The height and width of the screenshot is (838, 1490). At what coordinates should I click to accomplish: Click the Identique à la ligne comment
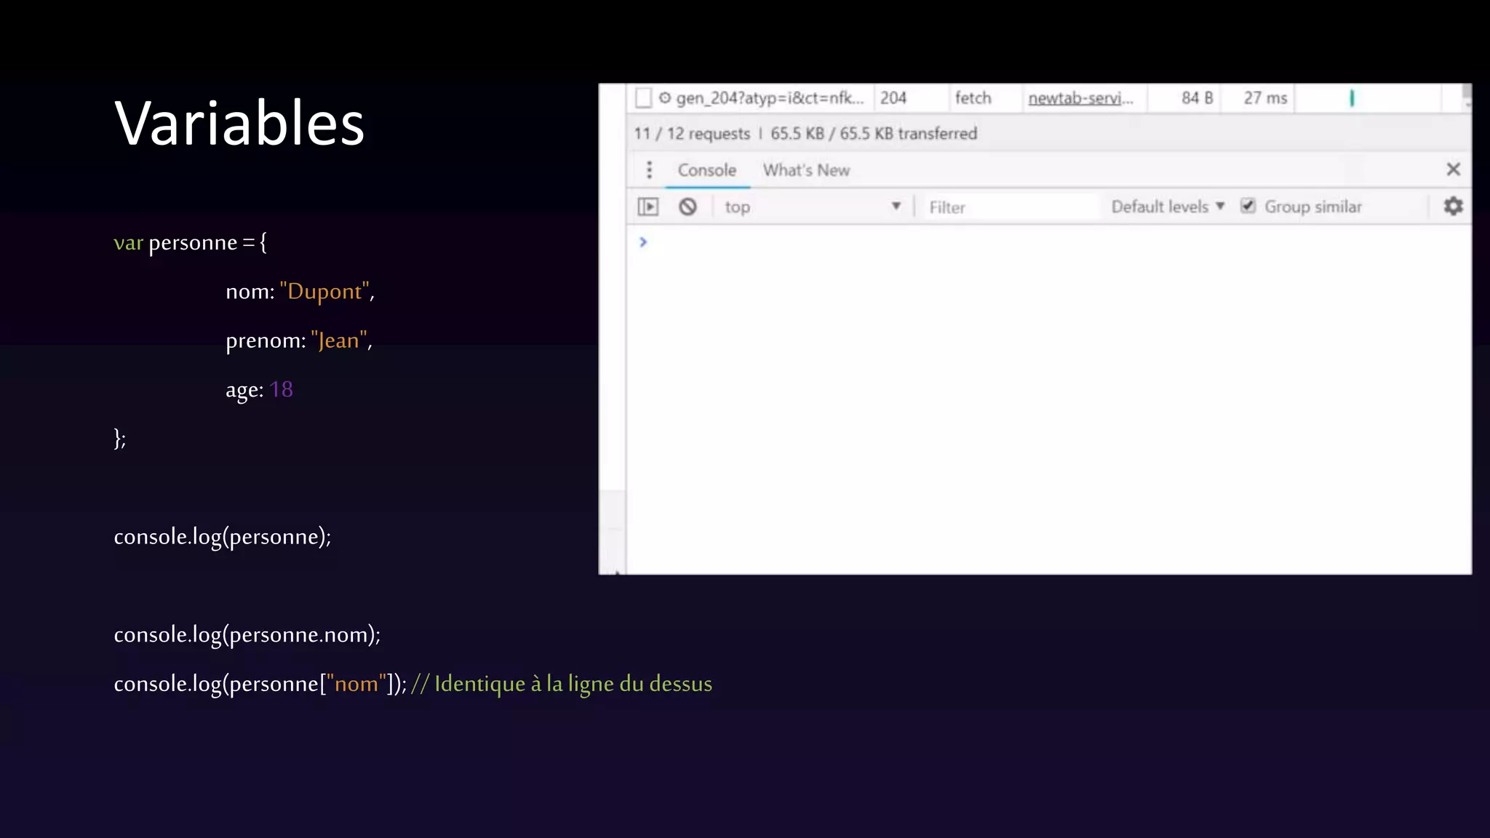click(562, 684)
